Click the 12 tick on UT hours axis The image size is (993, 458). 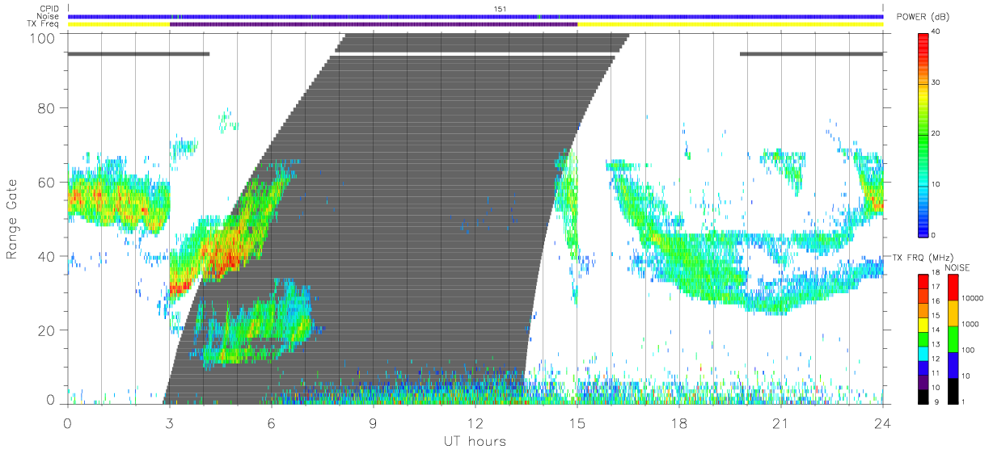475,422
